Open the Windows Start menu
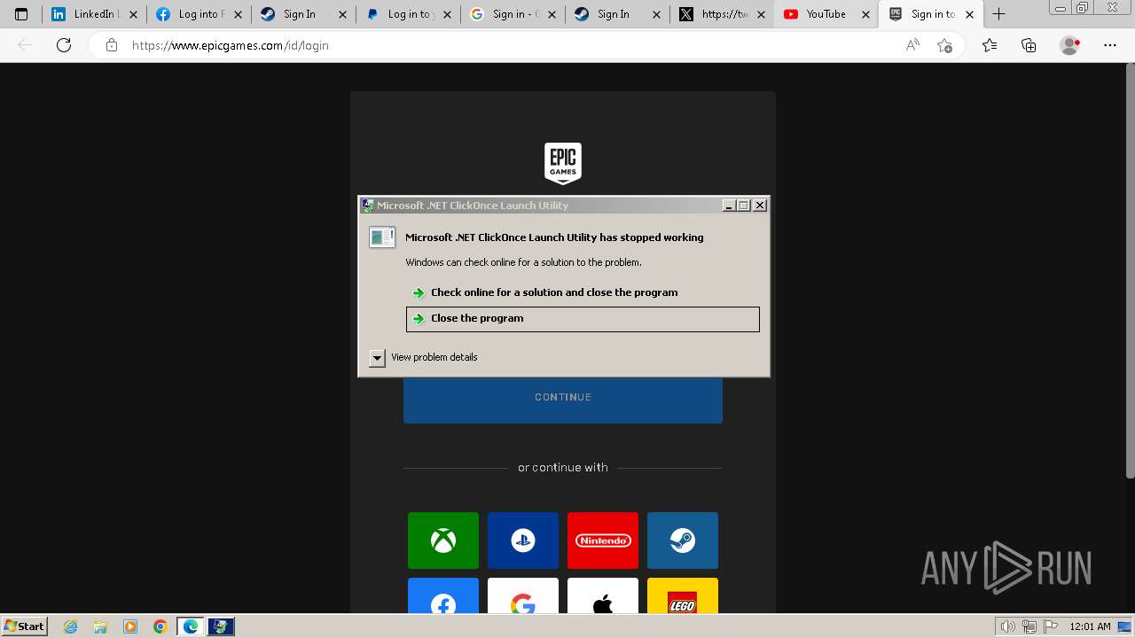This screenshot has width=1135, height=638. coord(25,626)
